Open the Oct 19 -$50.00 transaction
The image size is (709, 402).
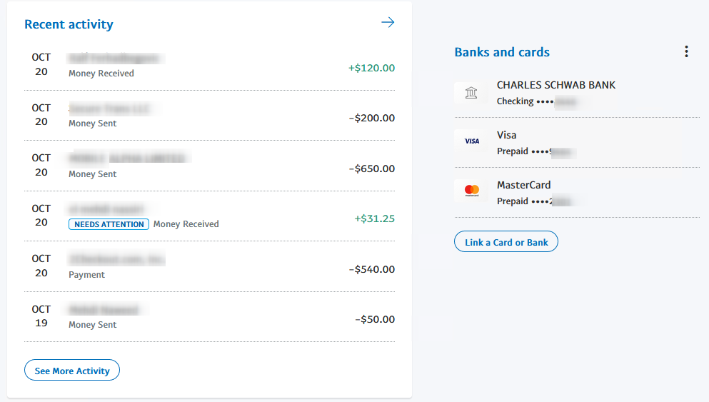coord(209,317)
